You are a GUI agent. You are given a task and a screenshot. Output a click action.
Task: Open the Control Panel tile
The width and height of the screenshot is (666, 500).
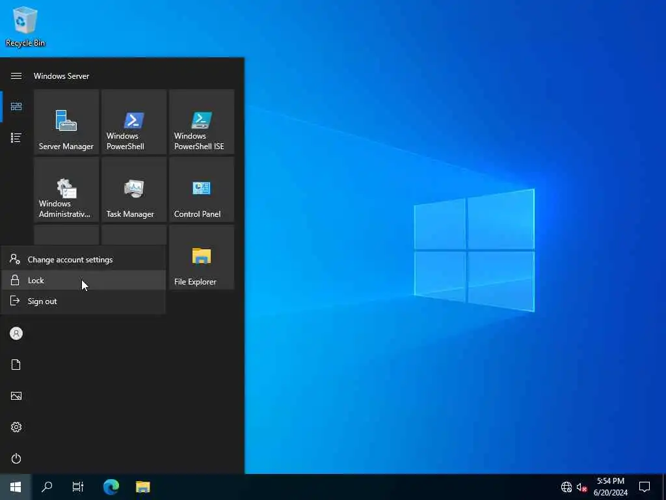point(202,189)
